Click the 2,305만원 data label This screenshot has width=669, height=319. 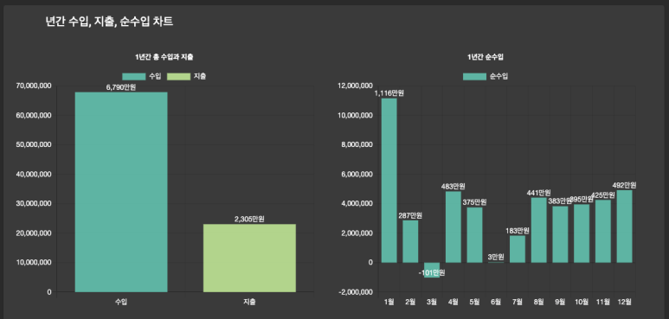click(x=249, y=220)
